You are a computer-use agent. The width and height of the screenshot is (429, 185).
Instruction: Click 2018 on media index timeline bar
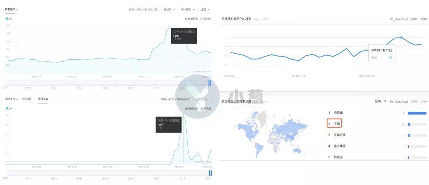(182, 179)
